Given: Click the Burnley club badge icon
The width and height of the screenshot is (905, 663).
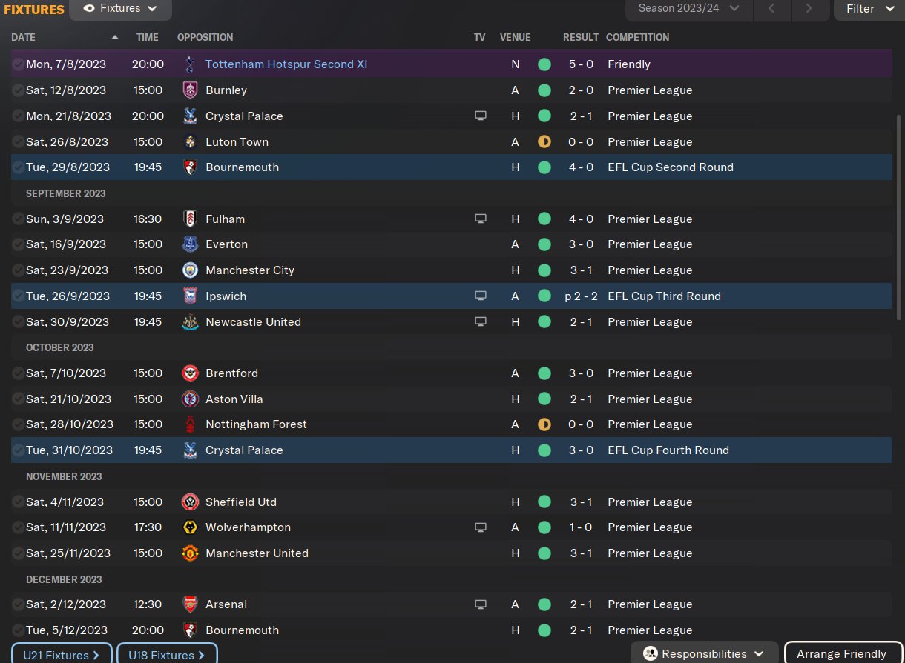Looking at the screenshot, I should [190, 90].
